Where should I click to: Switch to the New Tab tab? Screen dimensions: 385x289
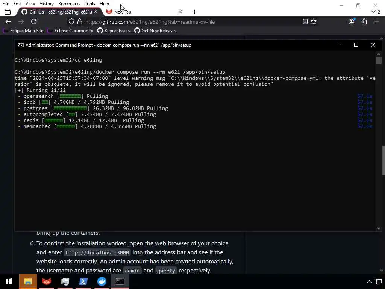144,12
